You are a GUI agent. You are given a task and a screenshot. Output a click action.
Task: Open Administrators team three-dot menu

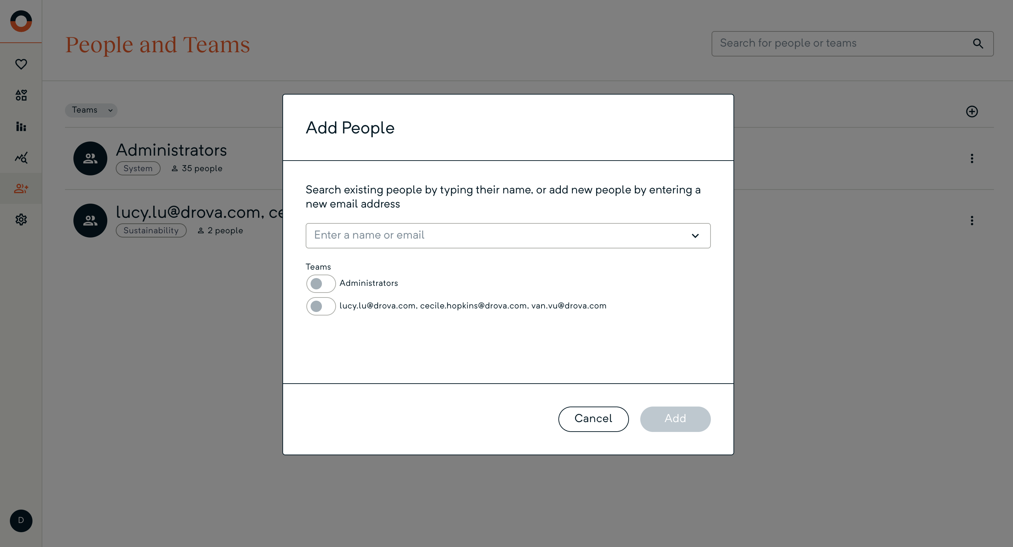pyautogui.click(x=972, y=158)
